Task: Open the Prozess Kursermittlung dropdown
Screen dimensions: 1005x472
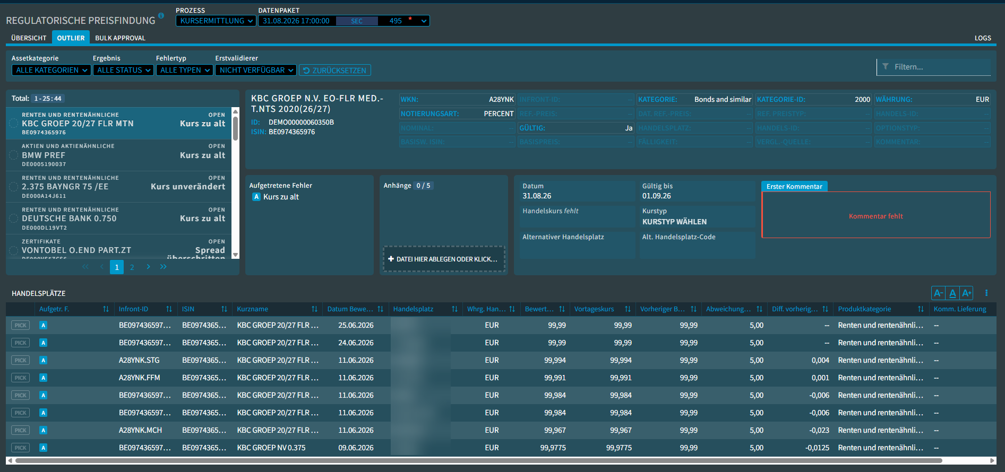Action: pos(216,21)
